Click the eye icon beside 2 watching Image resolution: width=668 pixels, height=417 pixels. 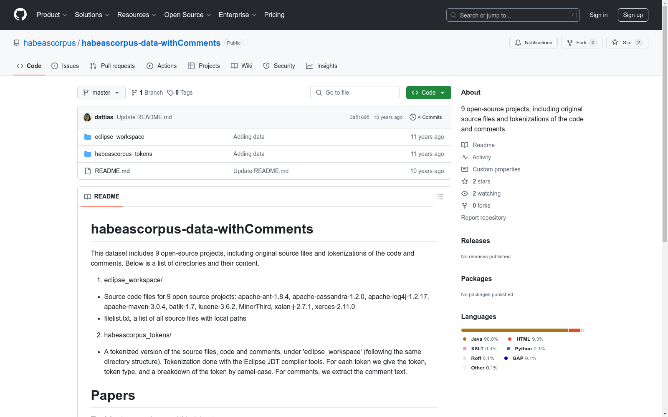(x=465, y=193)
